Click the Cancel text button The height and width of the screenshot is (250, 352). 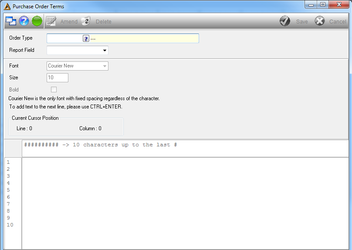coord(338,21)
